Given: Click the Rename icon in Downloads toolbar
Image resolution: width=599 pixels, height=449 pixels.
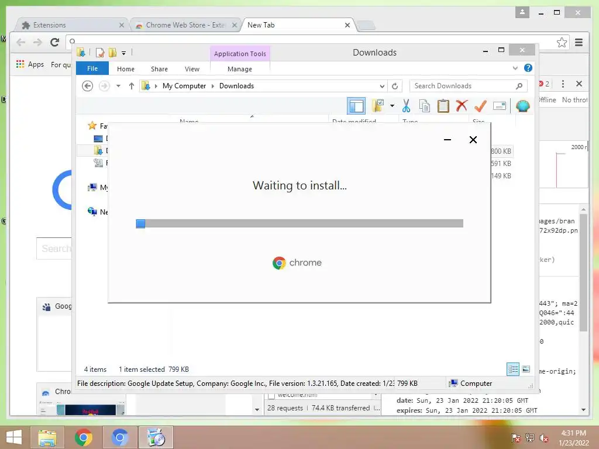Looking at the screenshot, I should [500, 106].
